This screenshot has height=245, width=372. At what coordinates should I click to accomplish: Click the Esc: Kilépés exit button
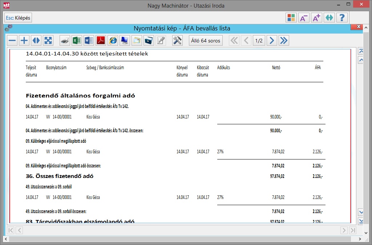pos(18,18)
